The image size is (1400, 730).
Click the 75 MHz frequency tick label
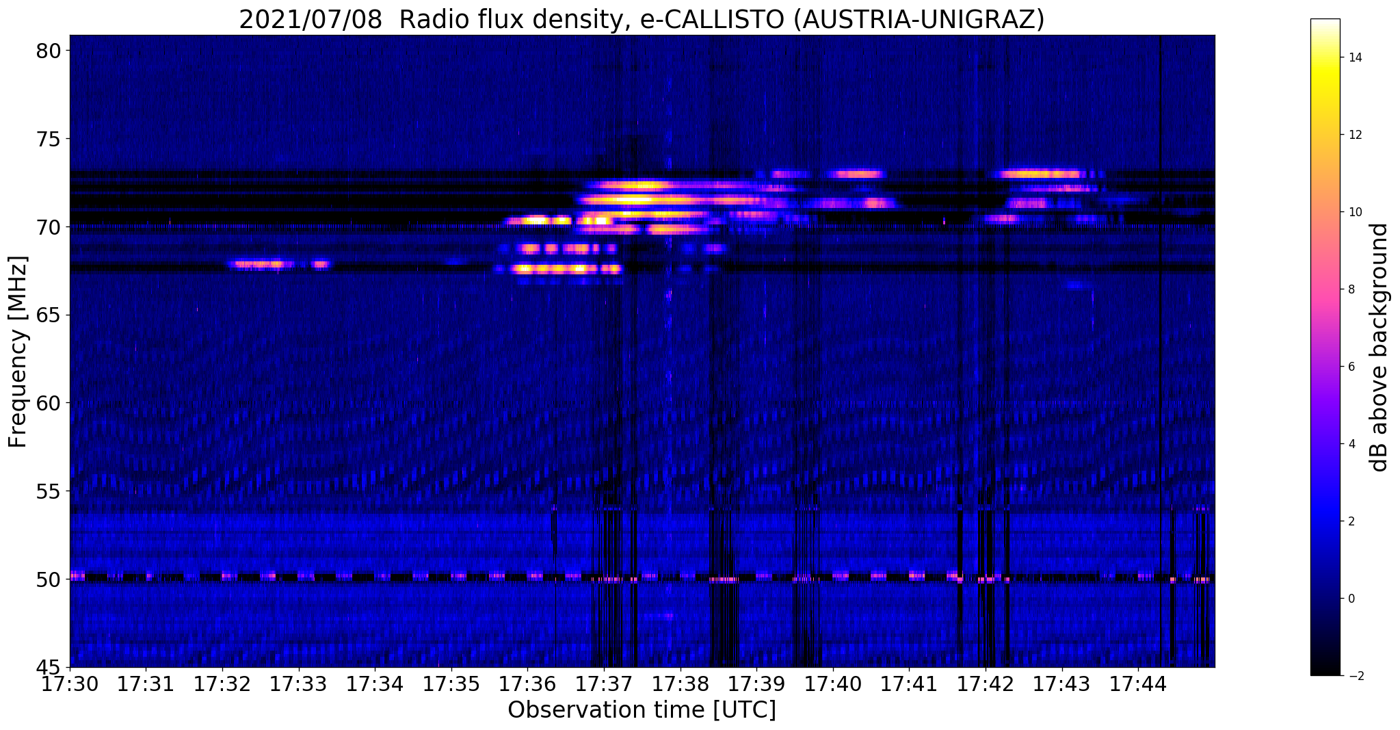(48, 139)
